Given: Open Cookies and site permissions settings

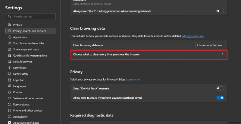Looking at the screenshot, I should 30,56.
